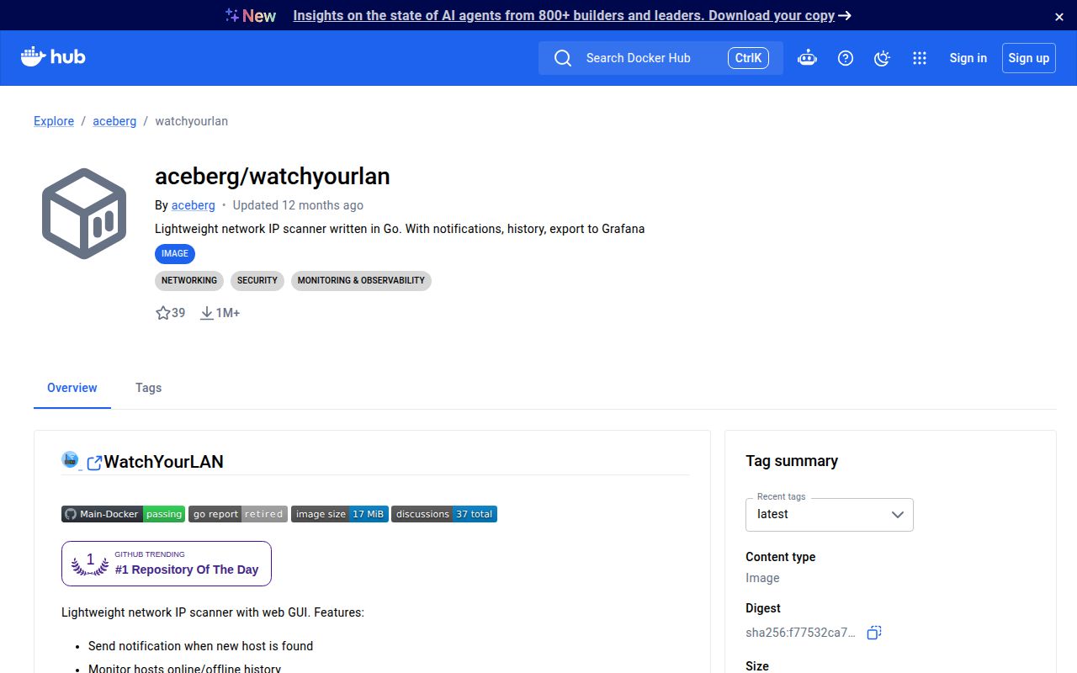Click the 'Updated 12 months ago' text
The height and width of the screenshot is (673, 1077).
coord(298,205)
